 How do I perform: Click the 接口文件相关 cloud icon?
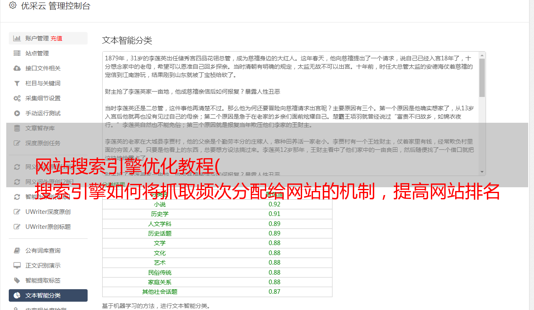click(17, 68)
